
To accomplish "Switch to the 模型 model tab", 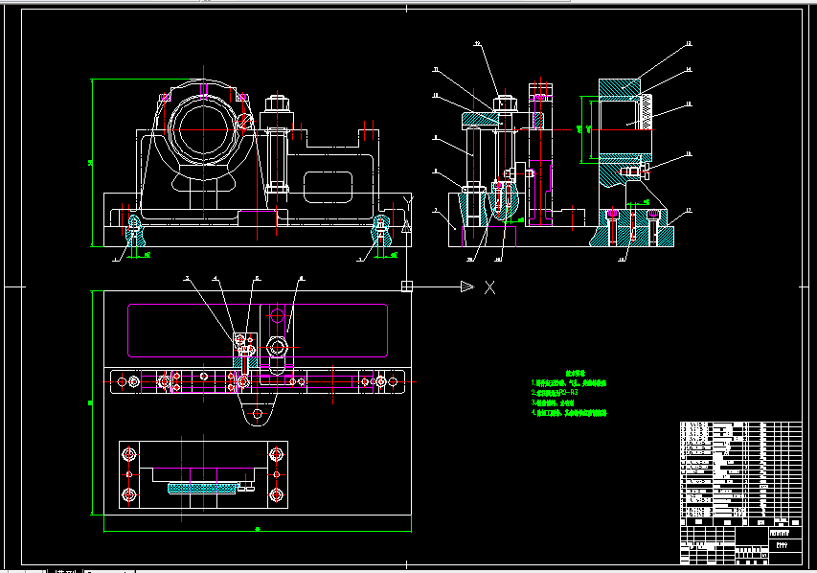I will coord(66,571).
